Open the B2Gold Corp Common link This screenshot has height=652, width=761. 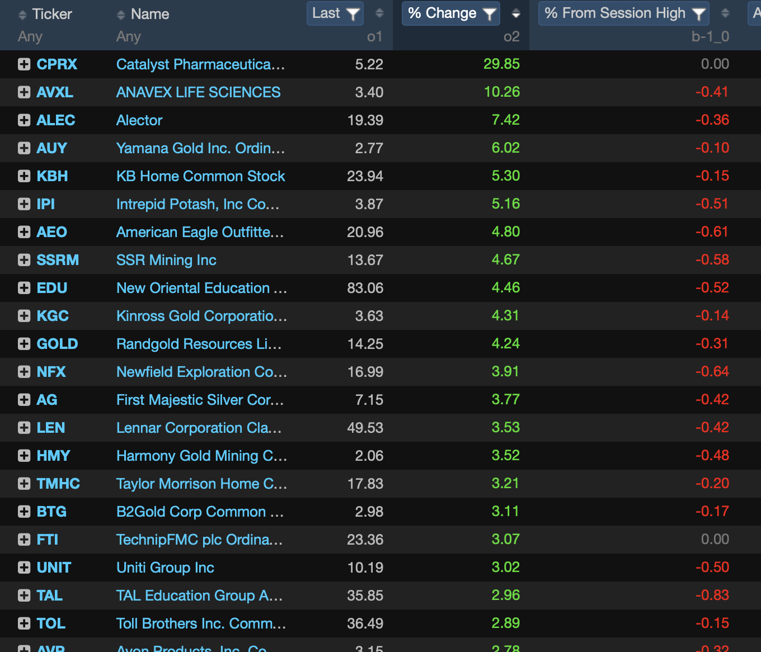(x=200, y=512)
